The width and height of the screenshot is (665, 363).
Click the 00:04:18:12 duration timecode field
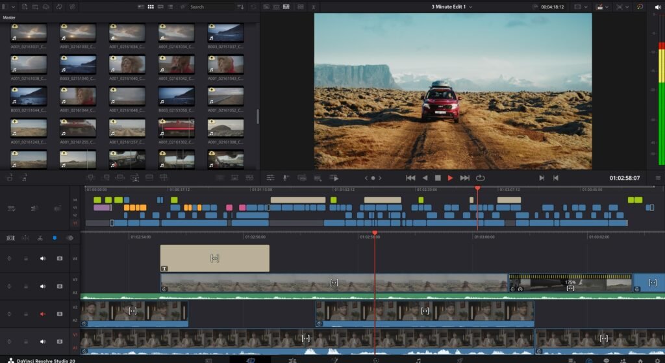pyautogui.click(x=552, y=6)
